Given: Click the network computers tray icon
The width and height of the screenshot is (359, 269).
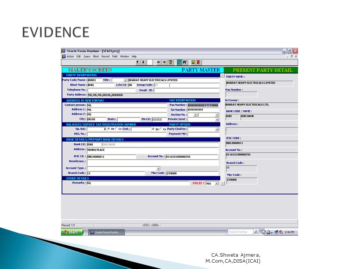Looking at the screenshot, I should [x=276, y=232].
